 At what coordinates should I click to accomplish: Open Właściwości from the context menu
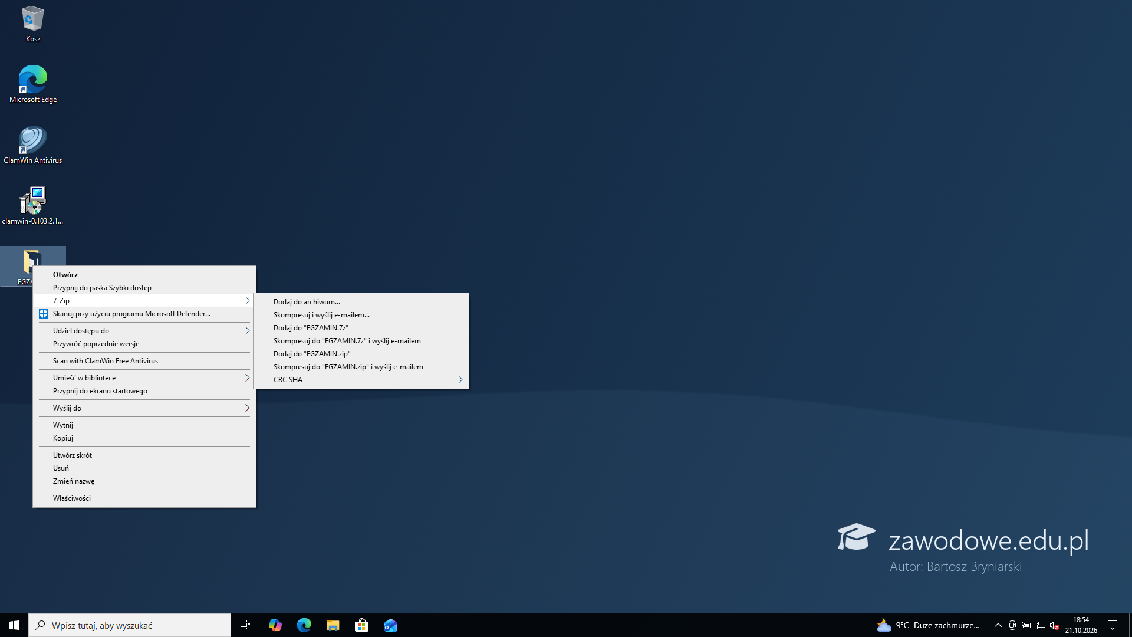[x=144, y=498]
